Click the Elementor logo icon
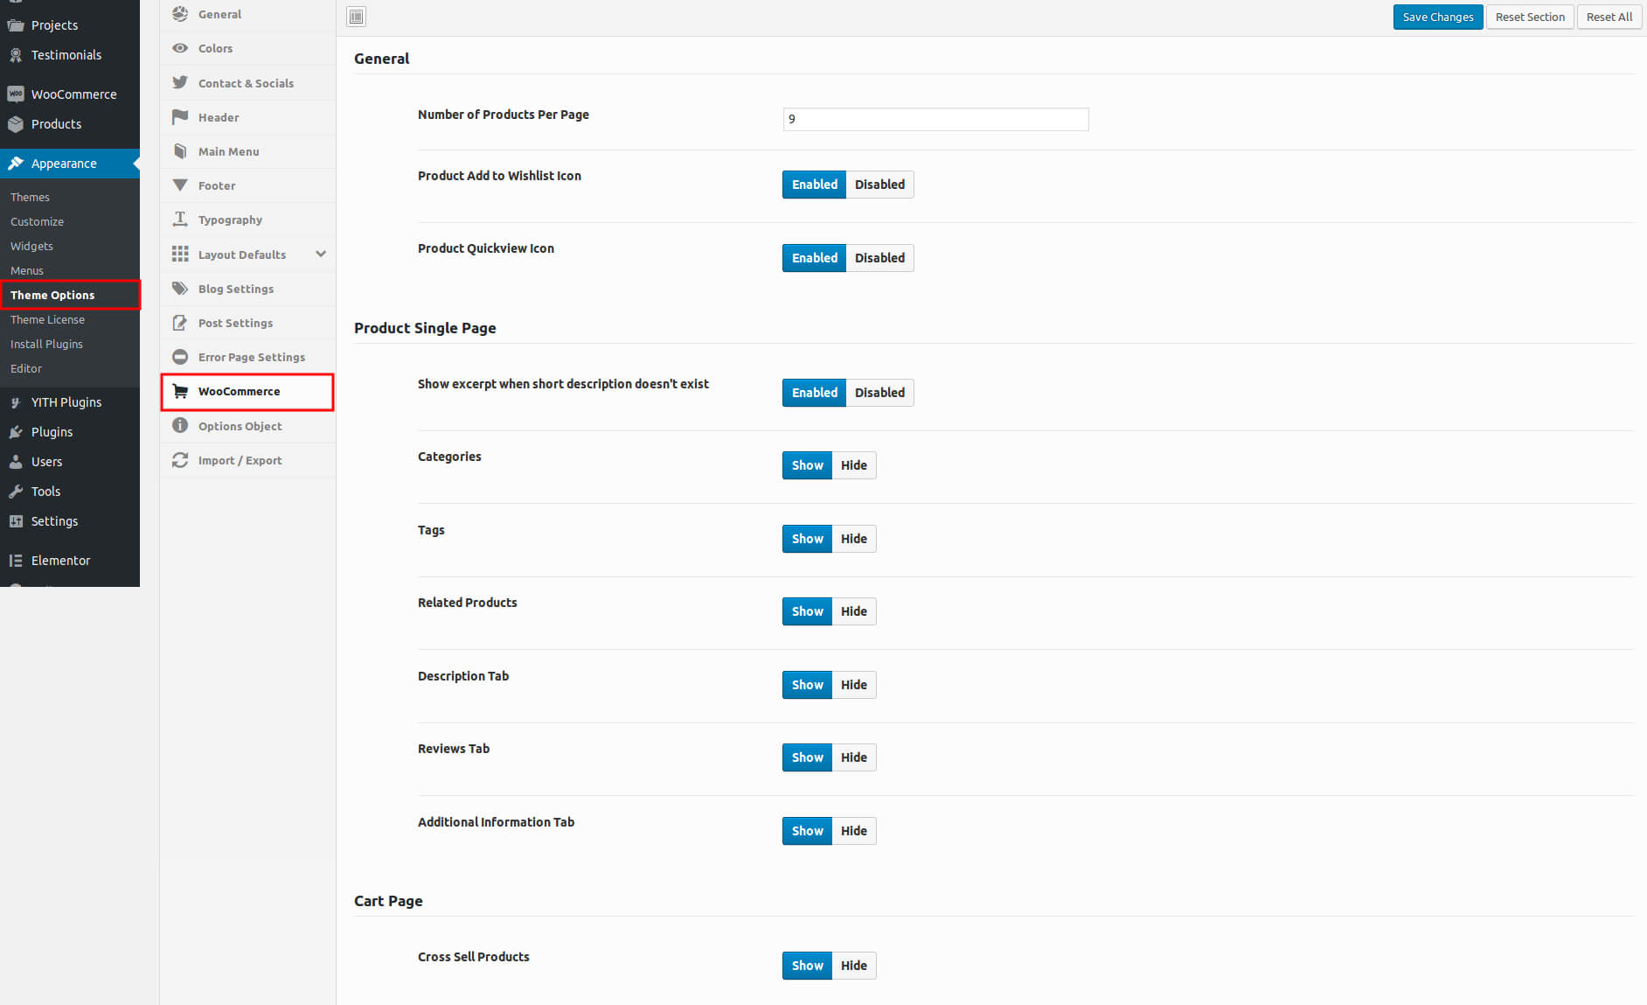The image size is (1647, 1005). tap(16, 561)
